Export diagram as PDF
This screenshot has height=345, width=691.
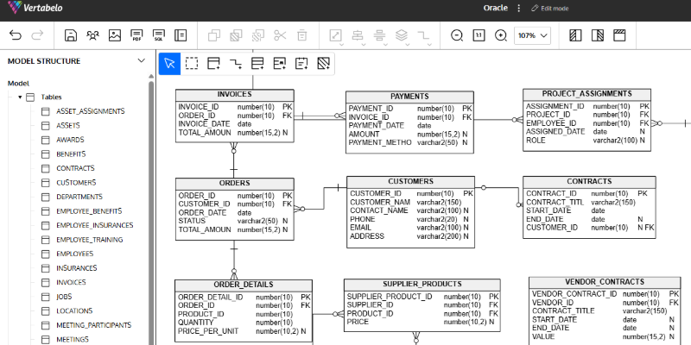(x=136, y=35)
